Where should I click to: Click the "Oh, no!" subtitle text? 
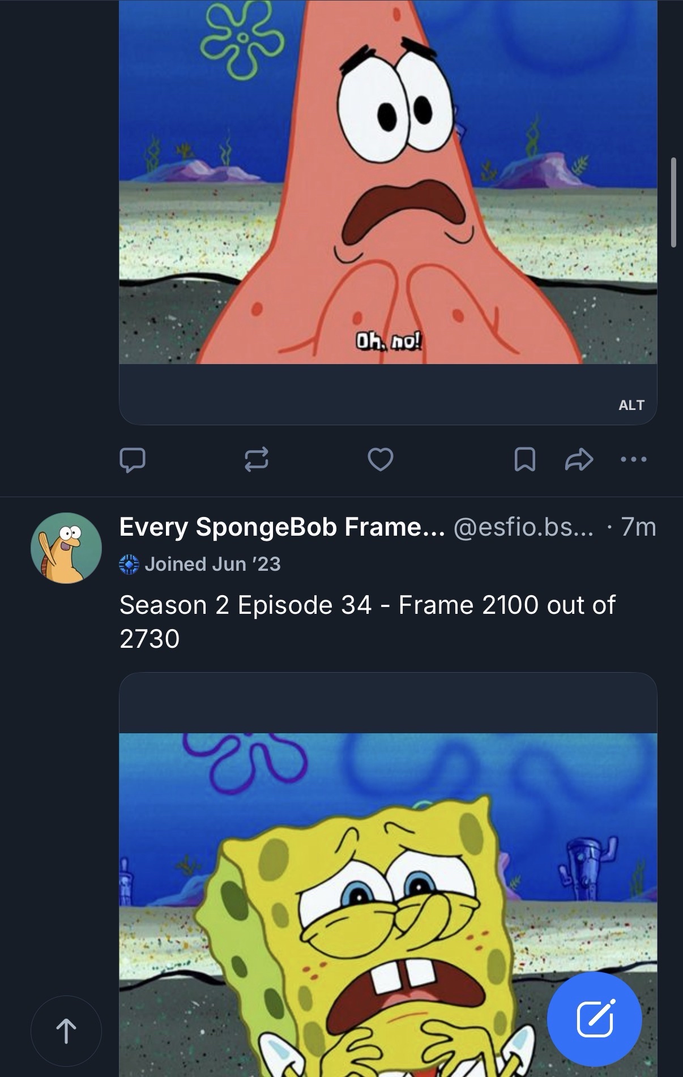(x=389, y=341)
